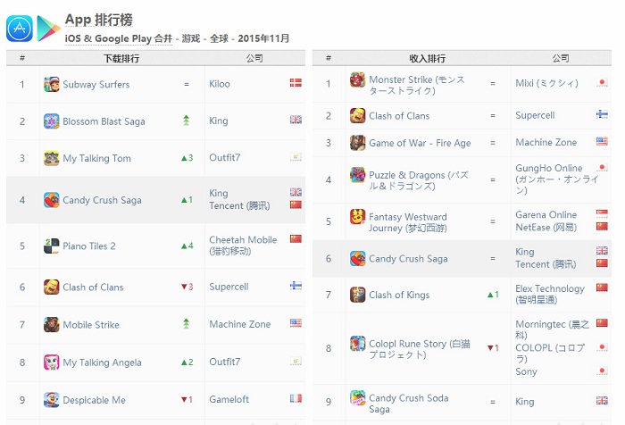Click the Clash of Kings title
Image resolution: width=625 pixels, height=425 pixels.
(x=399, y=295)
